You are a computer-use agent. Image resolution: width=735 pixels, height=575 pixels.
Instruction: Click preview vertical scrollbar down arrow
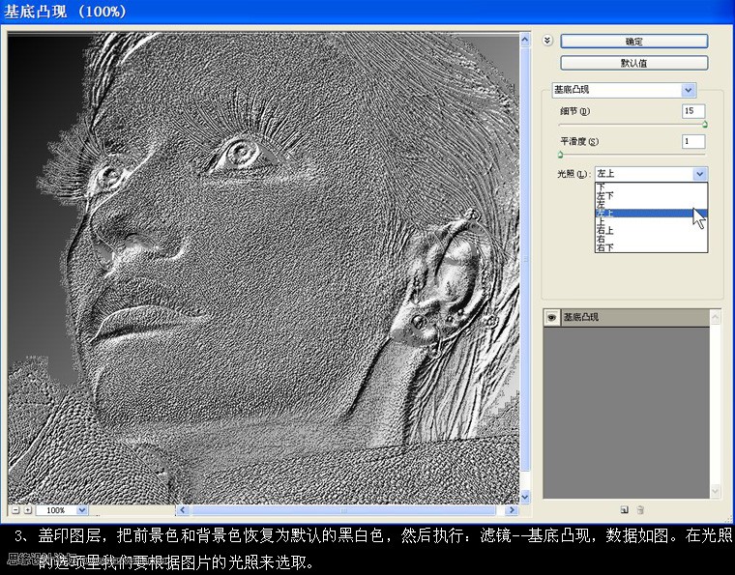[525, 497]
